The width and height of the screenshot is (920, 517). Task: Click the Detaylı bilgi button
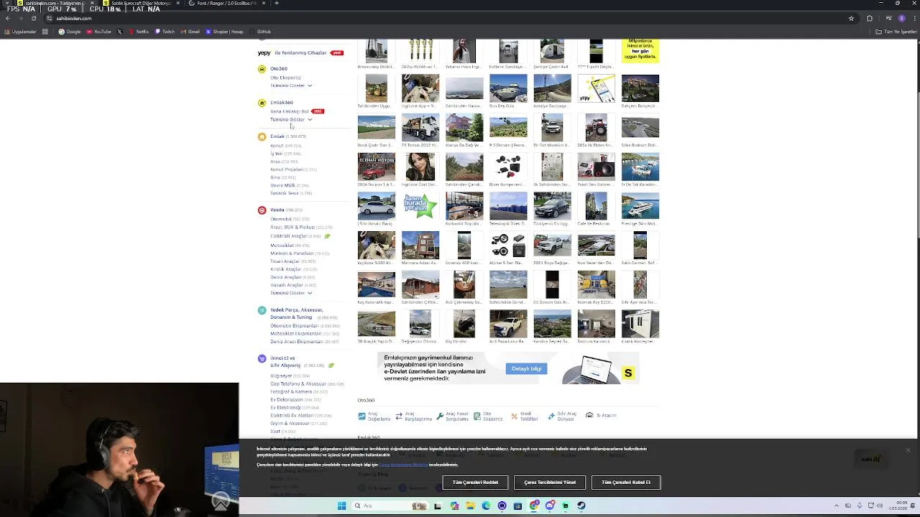pos(527,369)
